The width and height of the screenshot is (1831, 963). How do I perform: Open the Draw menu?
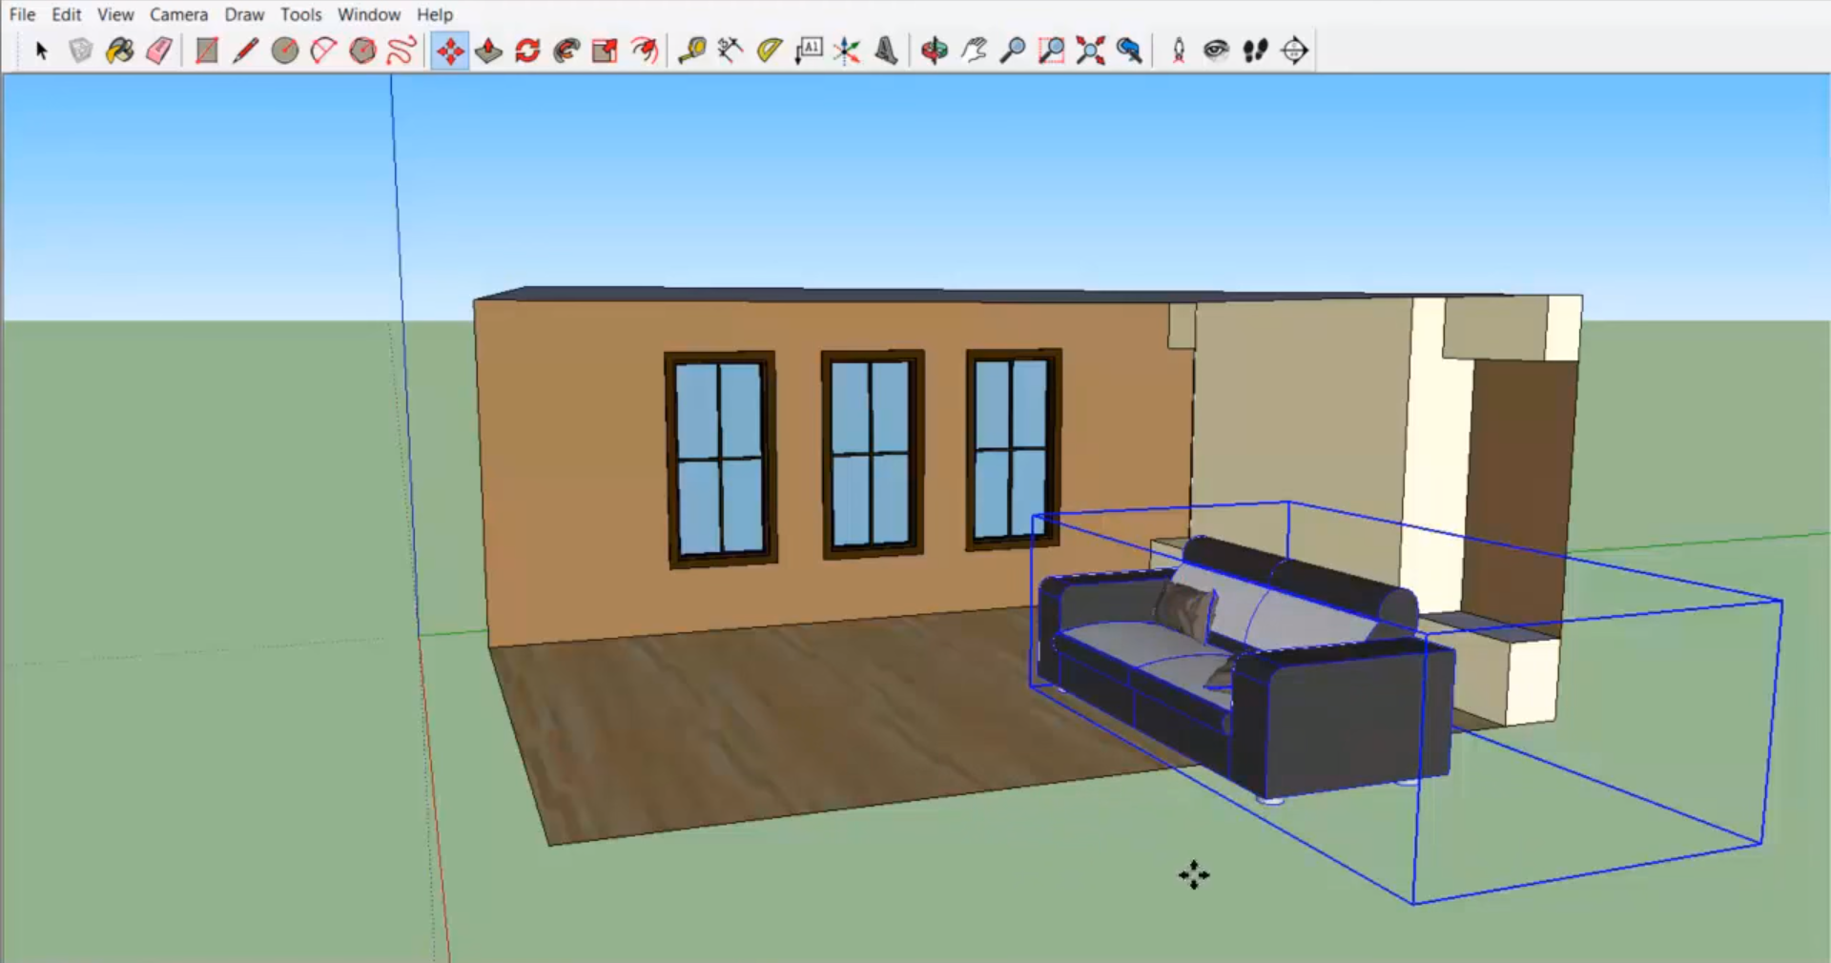click(x=244, y=14)
